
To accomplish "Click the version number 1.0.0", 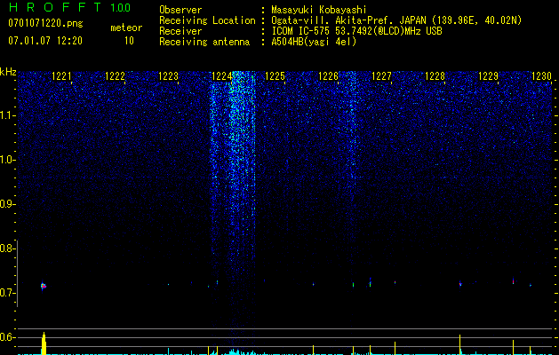I will [121, 8].
